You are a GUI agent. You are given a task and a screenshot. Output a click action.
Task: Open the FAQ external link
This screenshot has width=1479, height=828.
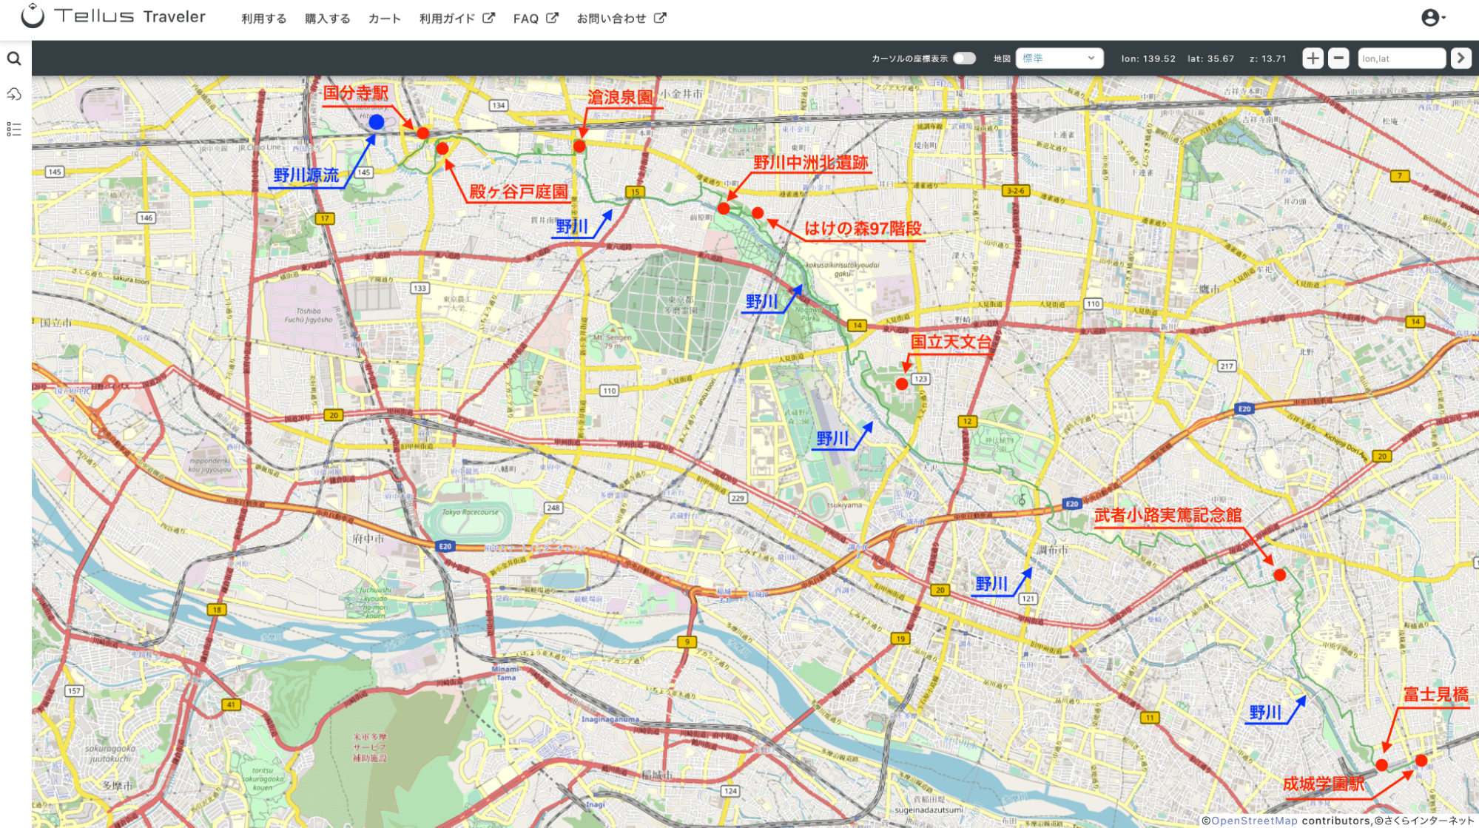[x=536, y=18]
